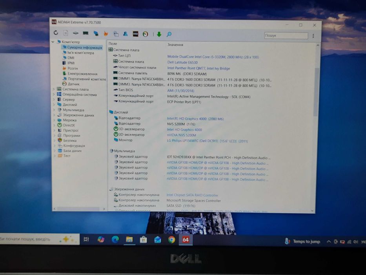366x275 pixels.
Task: Click the magnifier search toolbar icon
Action: click(169, 35)
